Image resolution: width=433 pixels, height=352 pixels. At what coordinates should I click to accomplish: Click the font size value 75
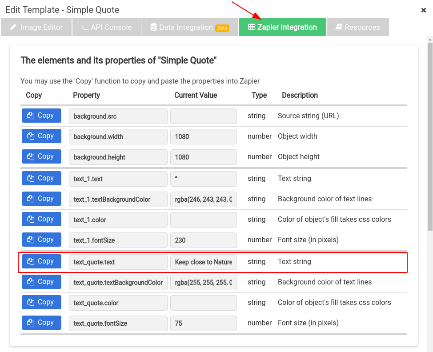(204, 323)
